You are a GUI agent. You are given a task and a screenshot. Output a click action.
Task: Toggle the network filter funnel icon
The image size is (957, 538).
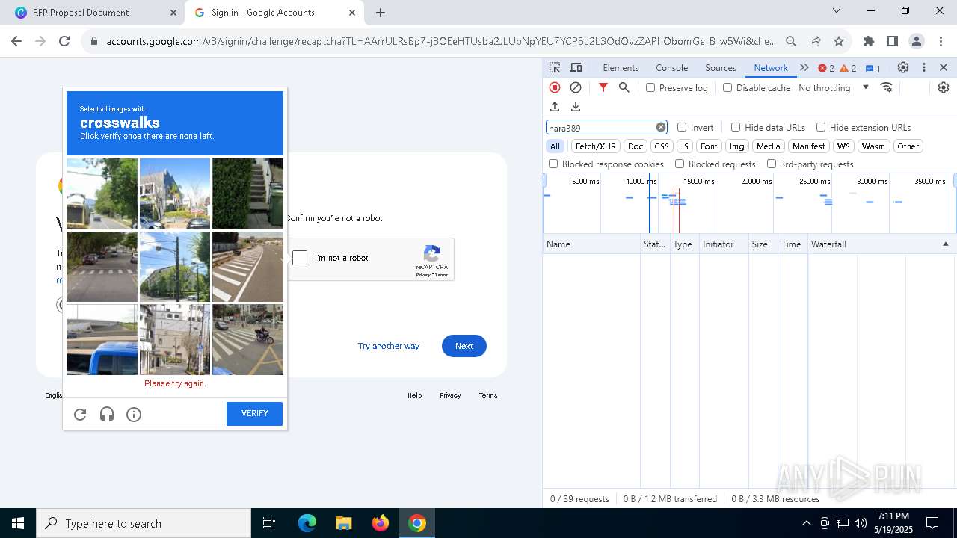pos(603,87)
